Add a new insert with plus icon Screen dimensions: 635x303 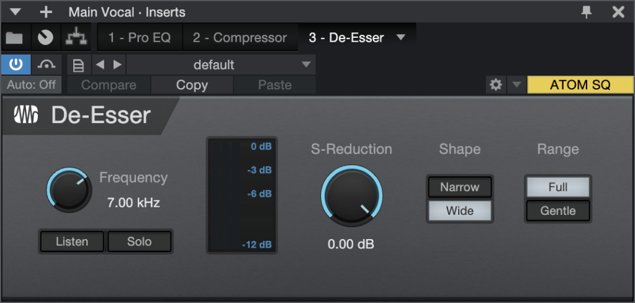coord(46,12)
